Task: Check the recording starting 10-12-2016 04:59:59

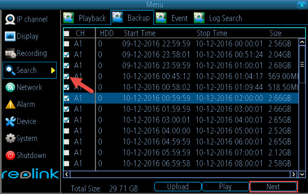Action: click(x=67, y=142)
